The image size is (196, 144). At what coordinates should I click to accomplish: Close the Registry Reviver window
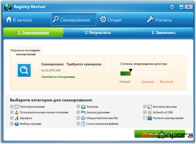point(188,7)
